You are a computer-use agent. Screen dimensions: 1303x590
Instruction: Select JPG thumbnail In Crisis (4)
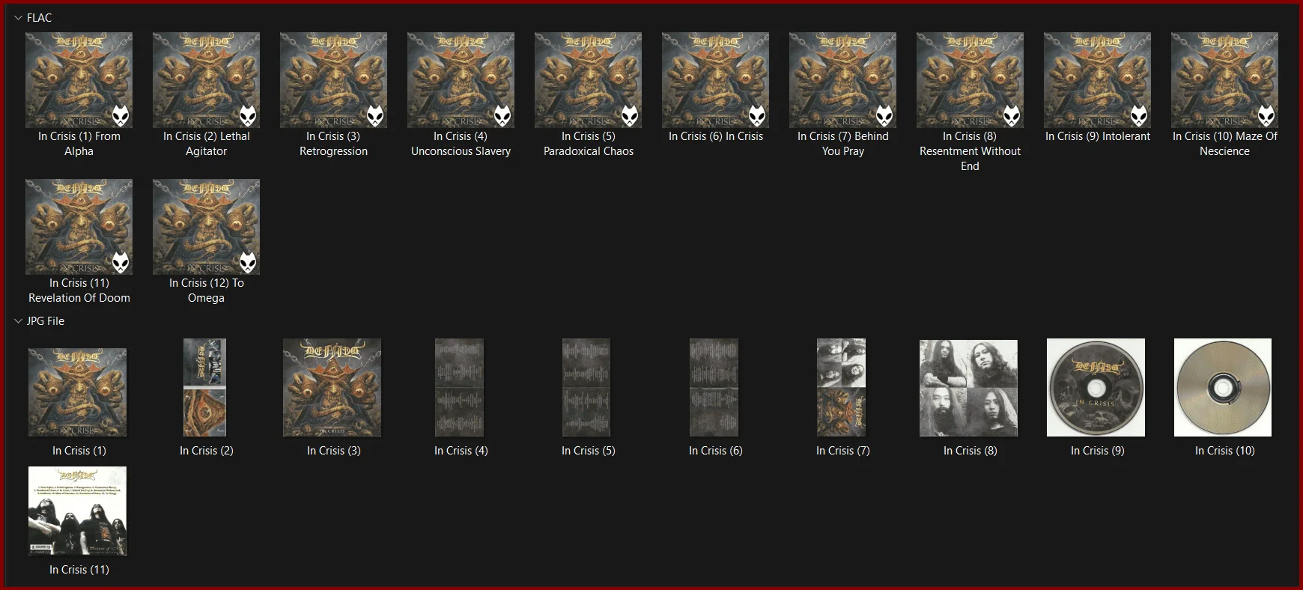coord(460,387)
